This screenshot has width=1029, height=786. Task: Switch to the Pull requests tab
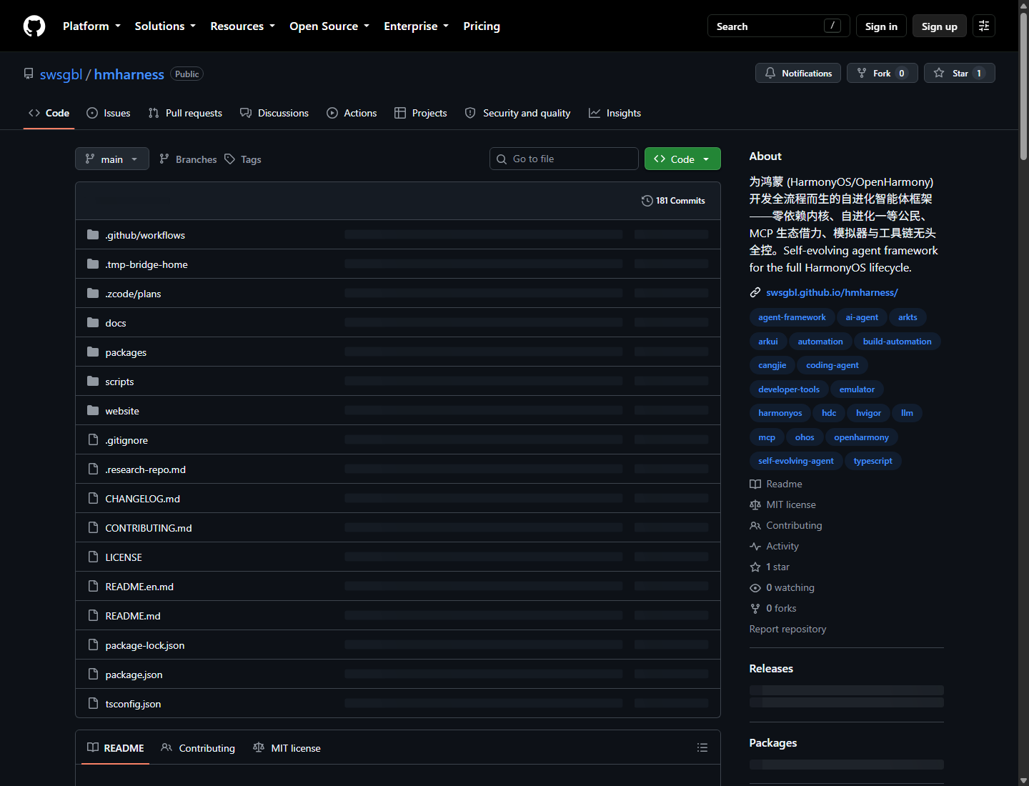pos(185,113)
